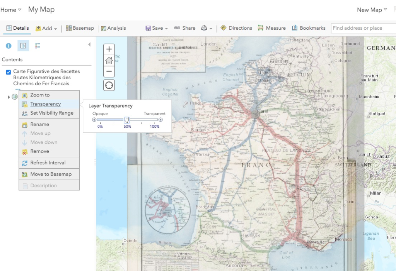Show the Contents list icon
This screenshot has width=396, height=271.
point(23,46)
